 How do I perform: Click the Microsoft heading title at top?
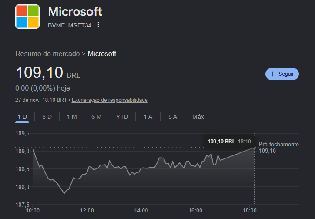[75, 11]
